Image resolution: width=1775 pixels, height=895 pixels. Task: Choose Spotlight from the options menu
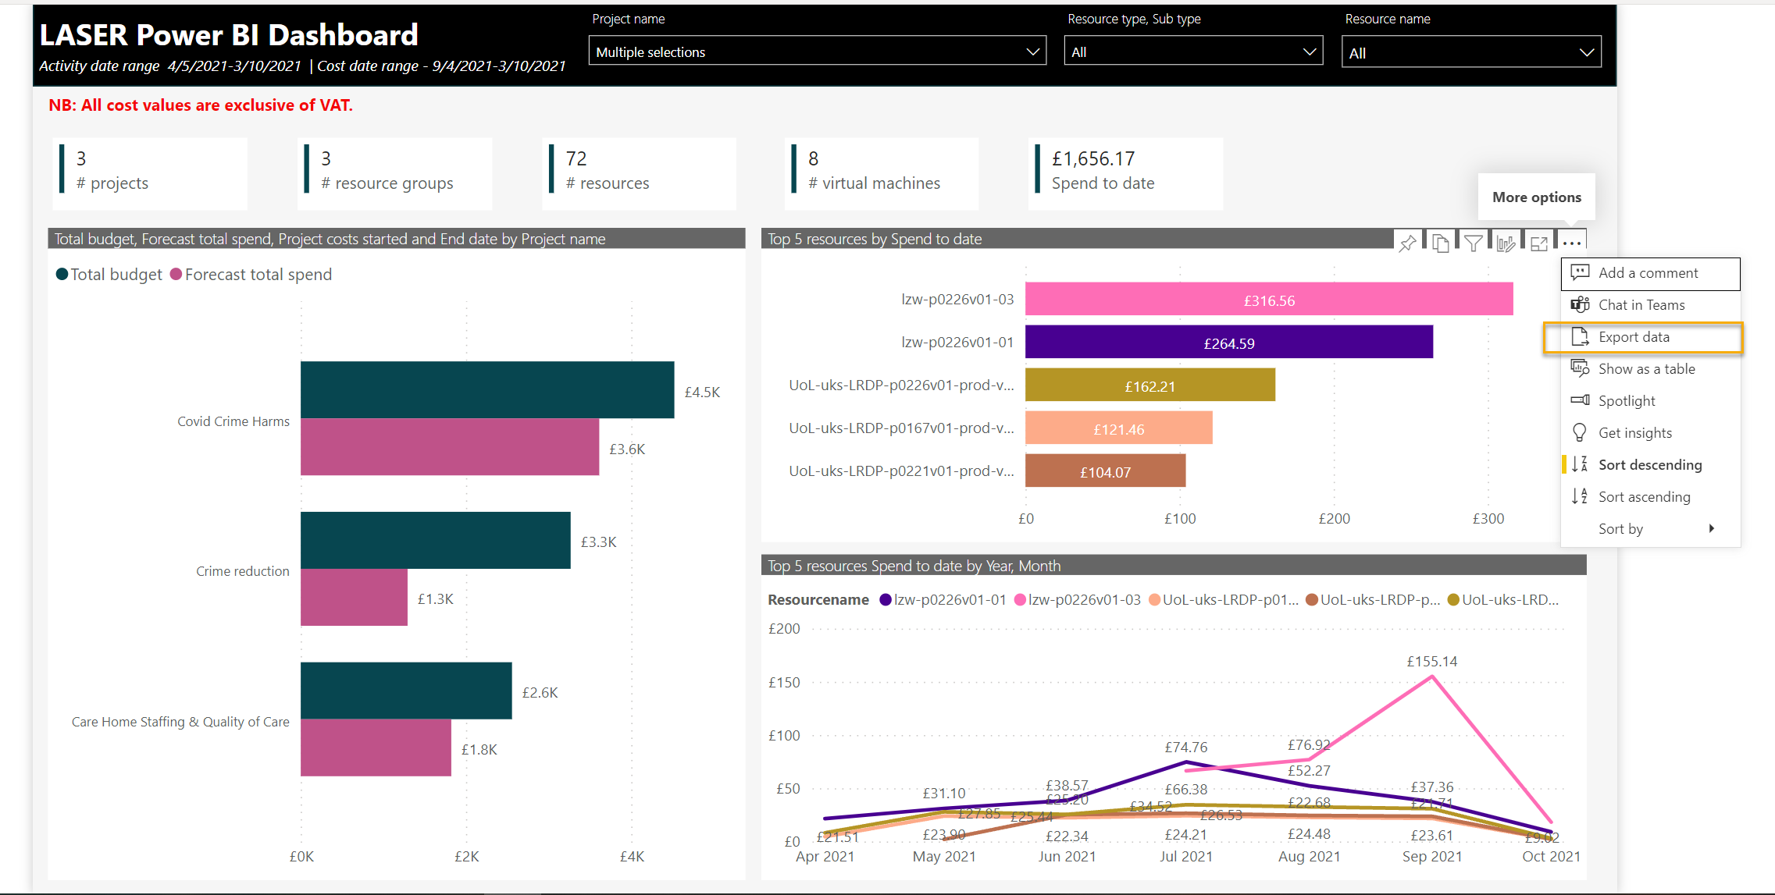point(1650,401)
